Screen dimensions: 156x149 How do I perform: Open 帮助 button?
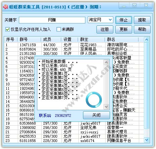[x=142, y=29]
